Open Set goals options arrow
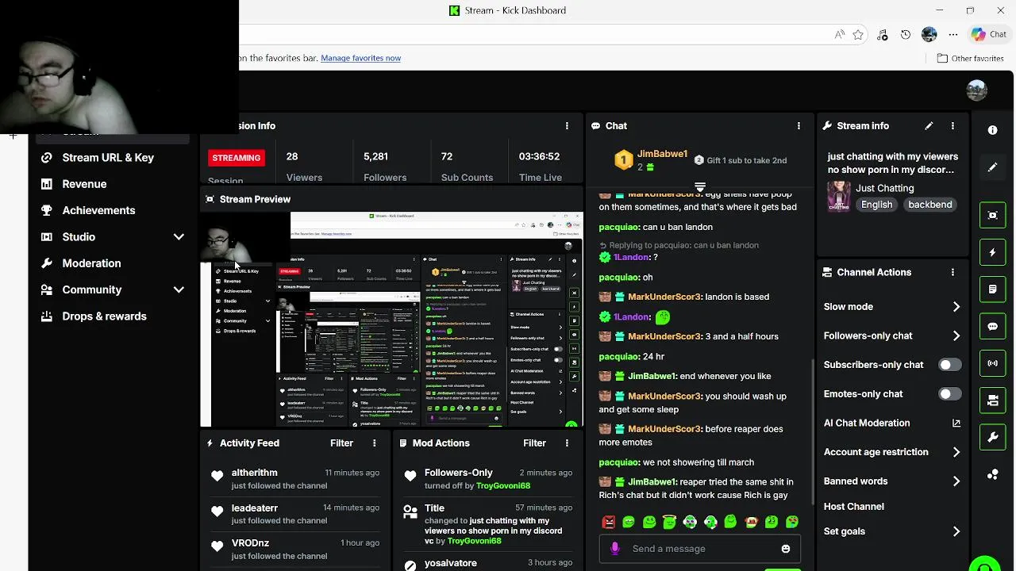This screenshot has height=571, width=1016. click(x=956, y=531)
